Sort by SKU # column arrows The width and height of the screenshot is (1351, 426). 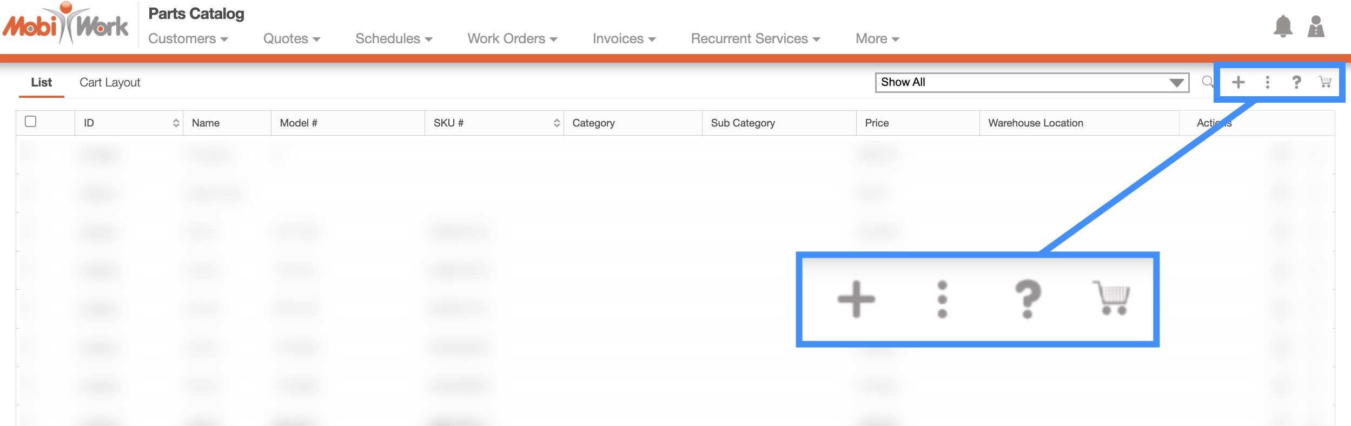(557, 123)
